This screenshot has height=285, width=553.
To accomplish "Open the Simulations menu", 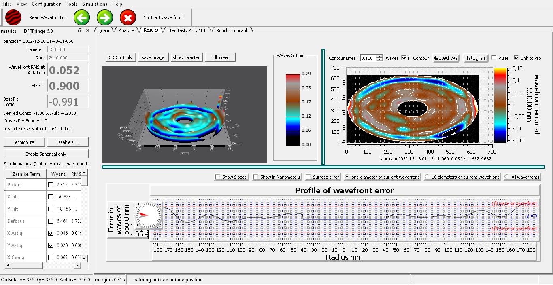I will pyautogui.click(x=95, y=4).
